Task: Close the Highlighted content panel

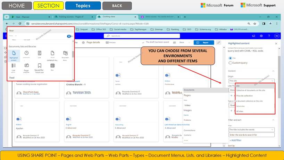Action: (276, 43)
